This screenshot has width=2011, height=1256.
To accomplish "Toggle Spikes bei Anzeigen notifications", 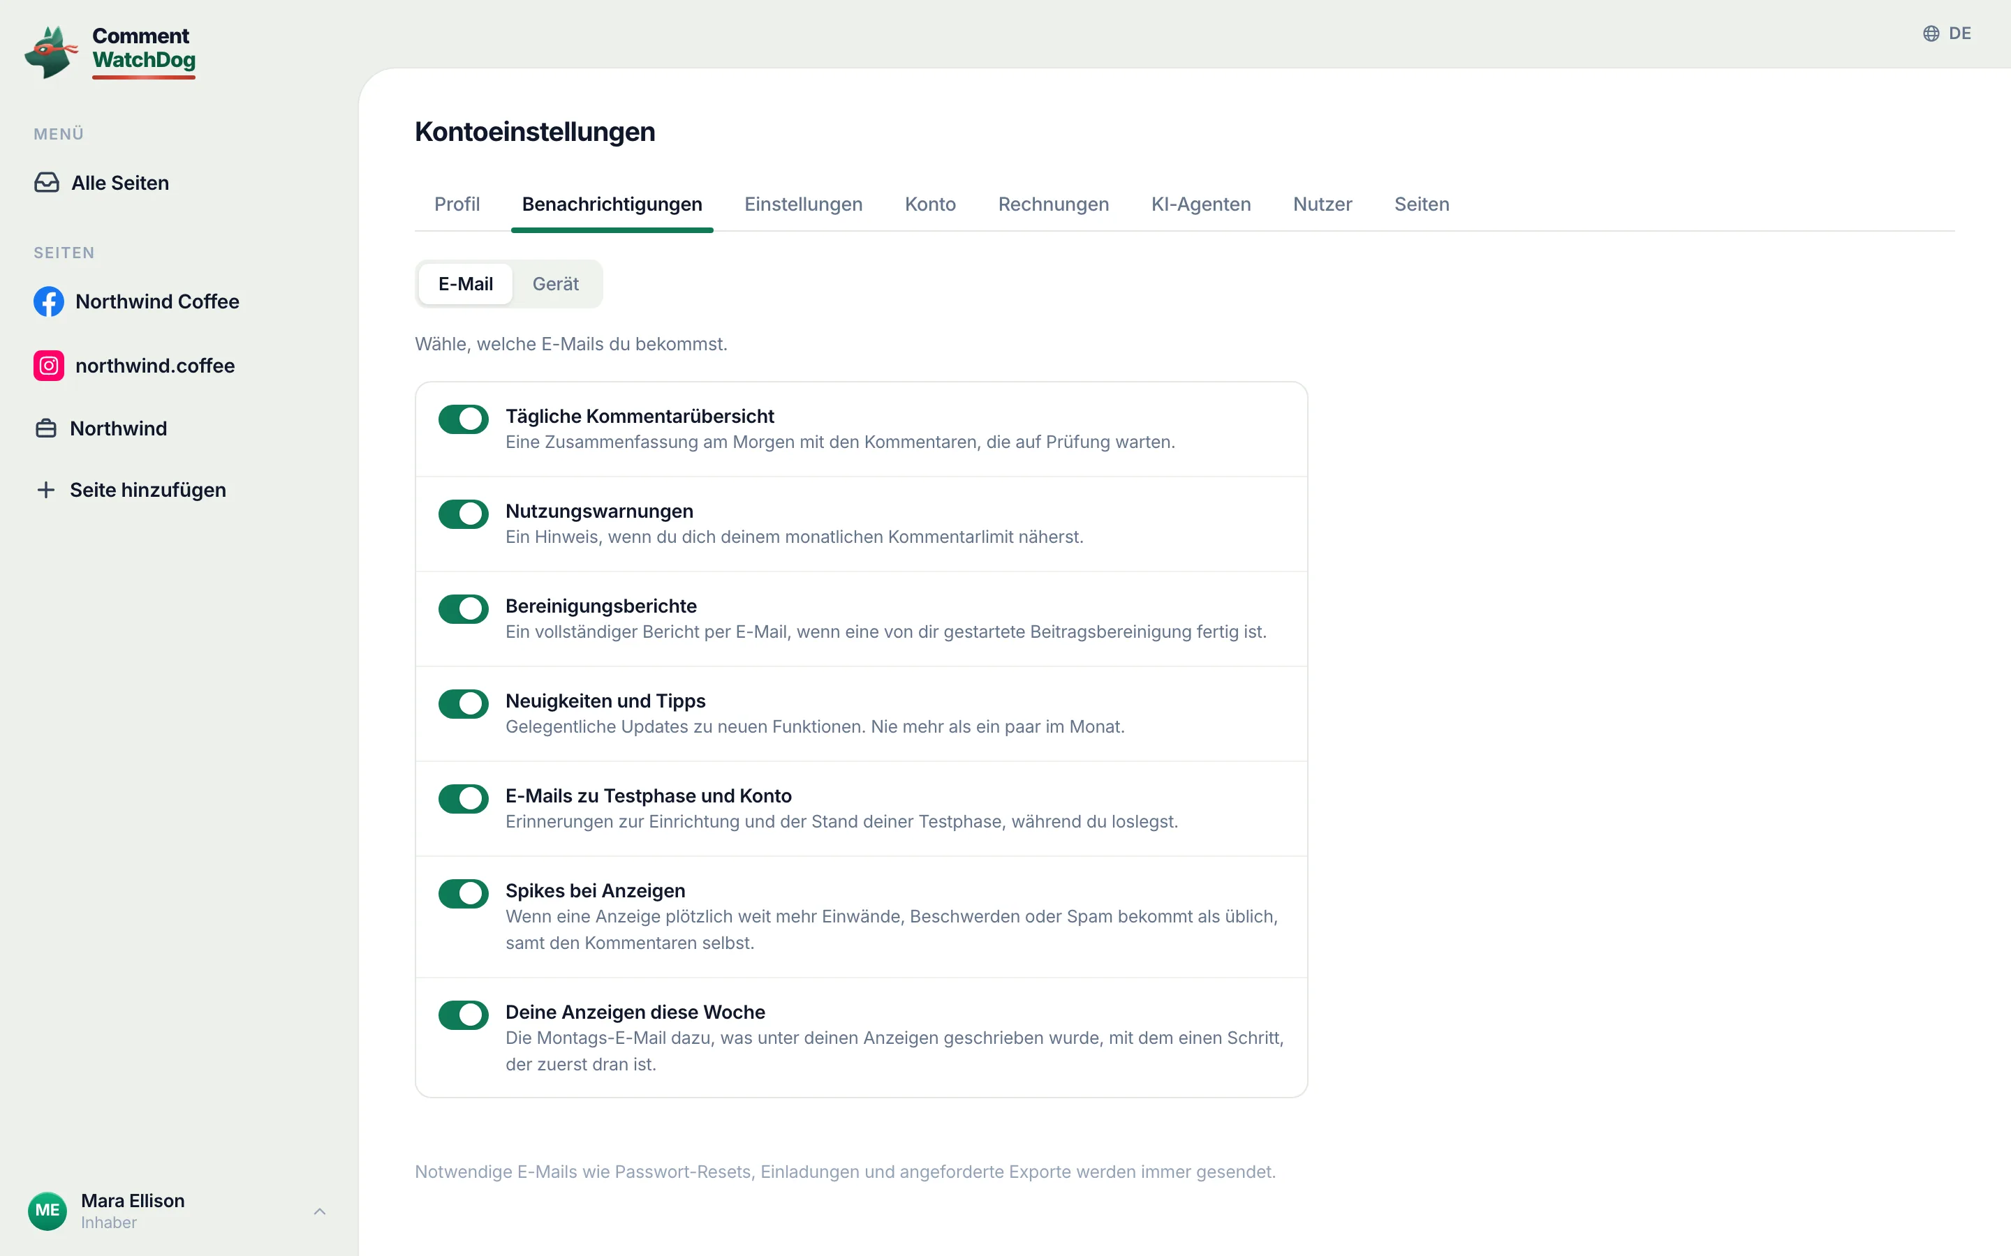I will click(x=464, y=894).
